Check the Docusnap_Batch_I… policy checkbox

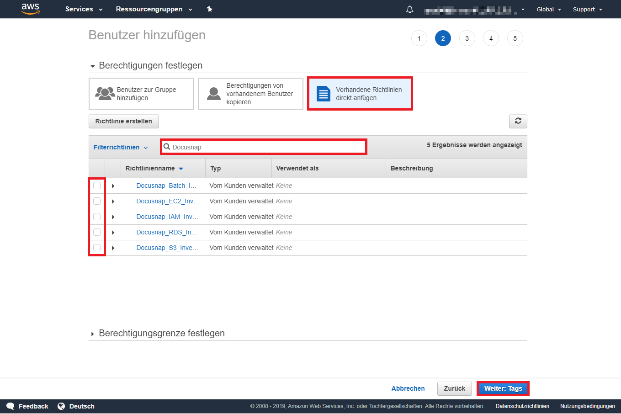(97, 186)
